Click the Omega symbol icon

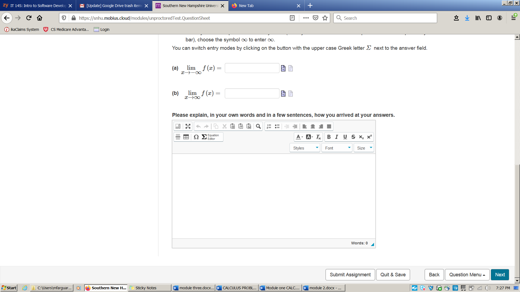point(196,137)
